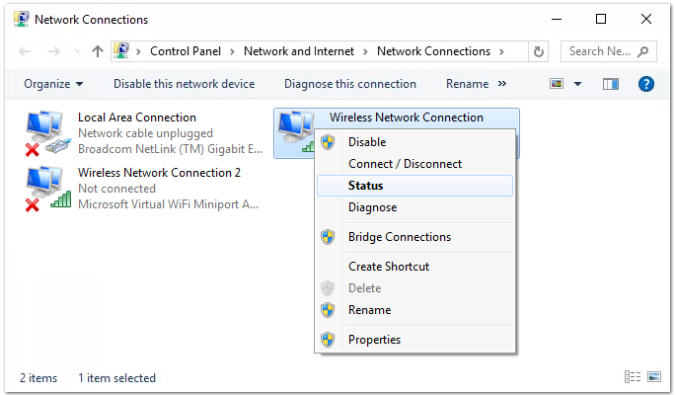Switch to large icons view in status bar
Viewport: 676px width, 395px height.
point(652,377)
